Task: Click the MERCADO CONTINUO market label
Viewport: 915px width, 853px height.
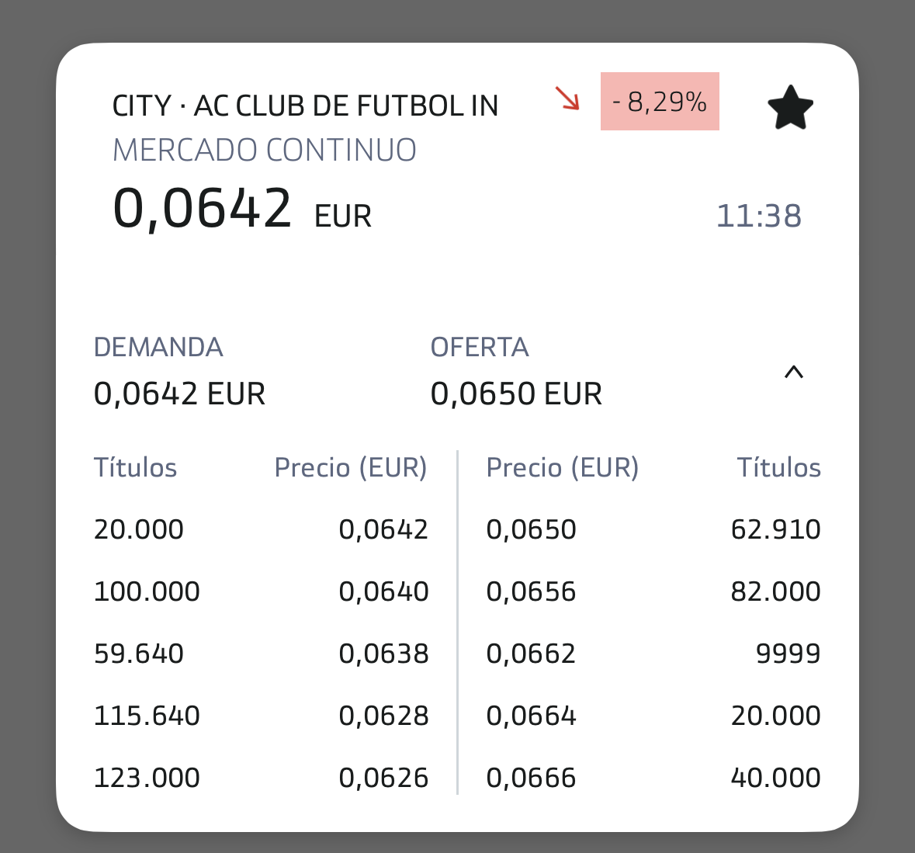Action: 265,149
